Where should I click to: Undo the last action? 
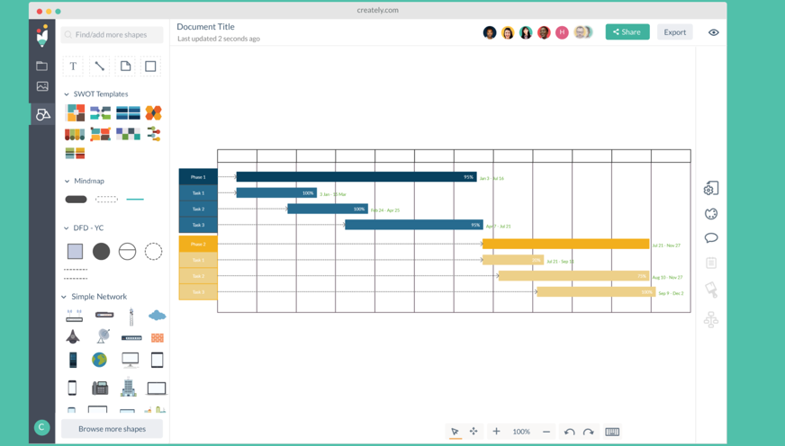point(569,432)
